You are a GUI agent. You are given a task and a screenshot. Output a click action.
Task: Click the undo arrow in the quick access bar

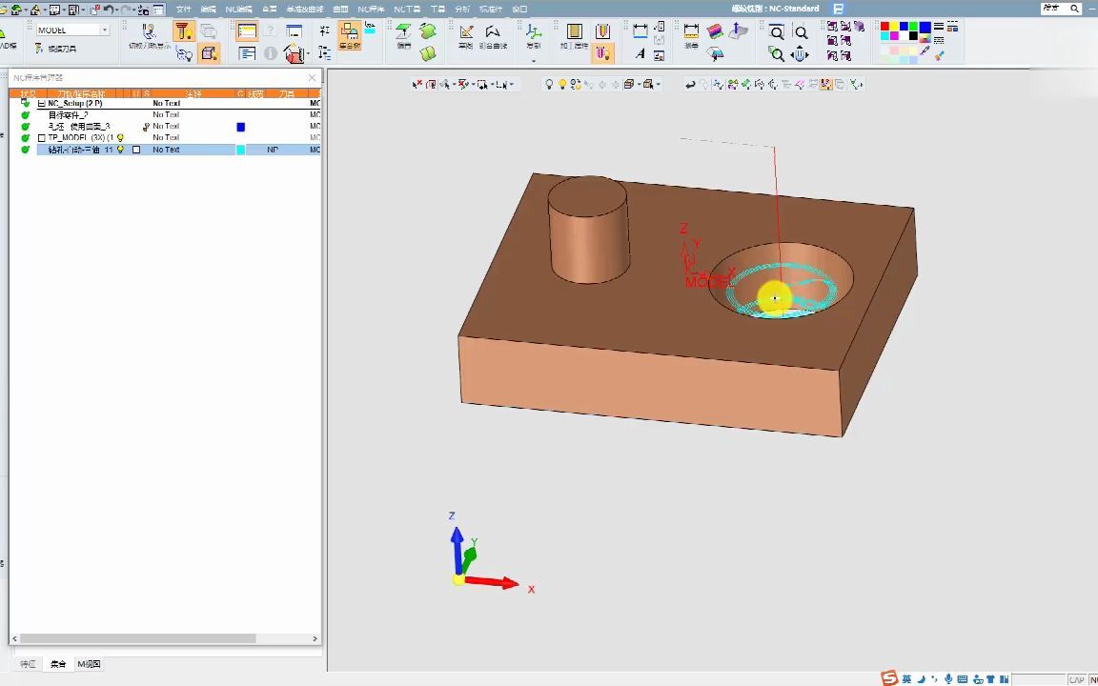[109, 10]
